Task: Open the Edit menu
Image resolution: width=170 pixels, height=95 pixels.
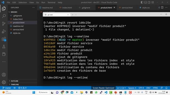Action: (14, 2)
